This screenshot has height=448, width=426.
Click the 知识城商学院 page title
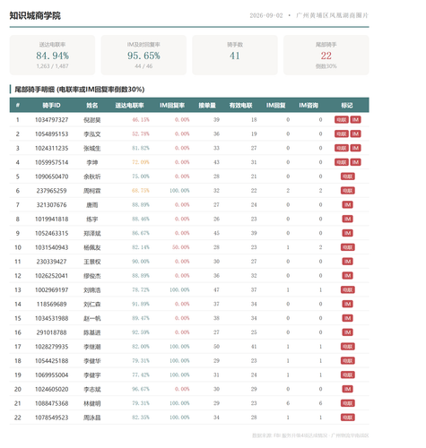pyautogui.click(x=35, y=15)
